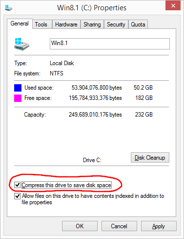Click the drive icon in title bar

point(9,8)
